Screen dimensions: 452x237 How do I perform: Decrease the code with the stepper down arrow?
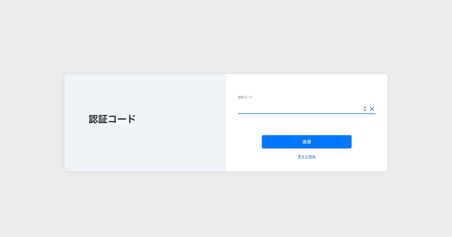click(x=365, y=110)
